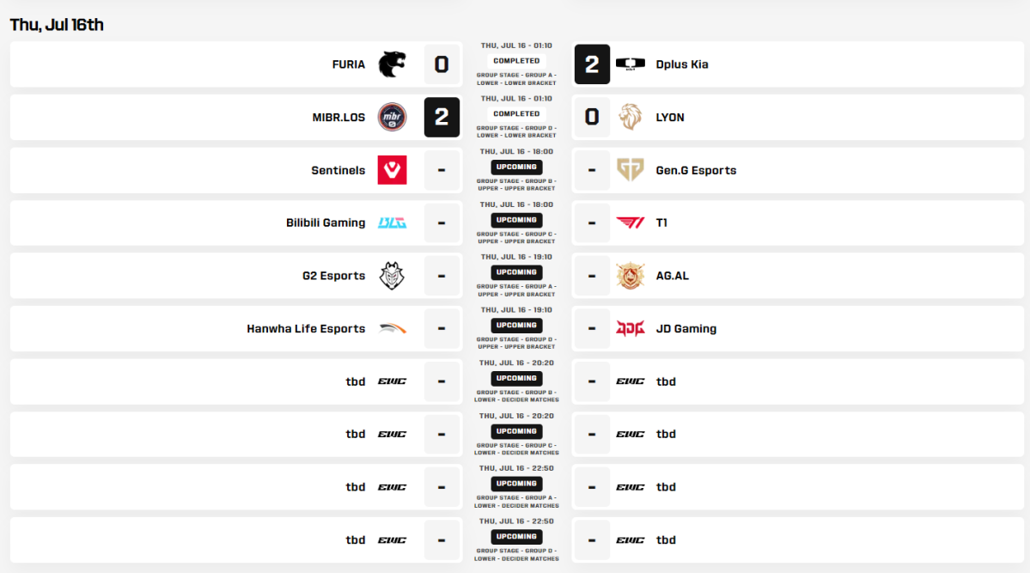The height and width of the screenshot is (573, 1030).
Task: Click the Hanwha Life Esports logo
Action: [x=393, y=328]
